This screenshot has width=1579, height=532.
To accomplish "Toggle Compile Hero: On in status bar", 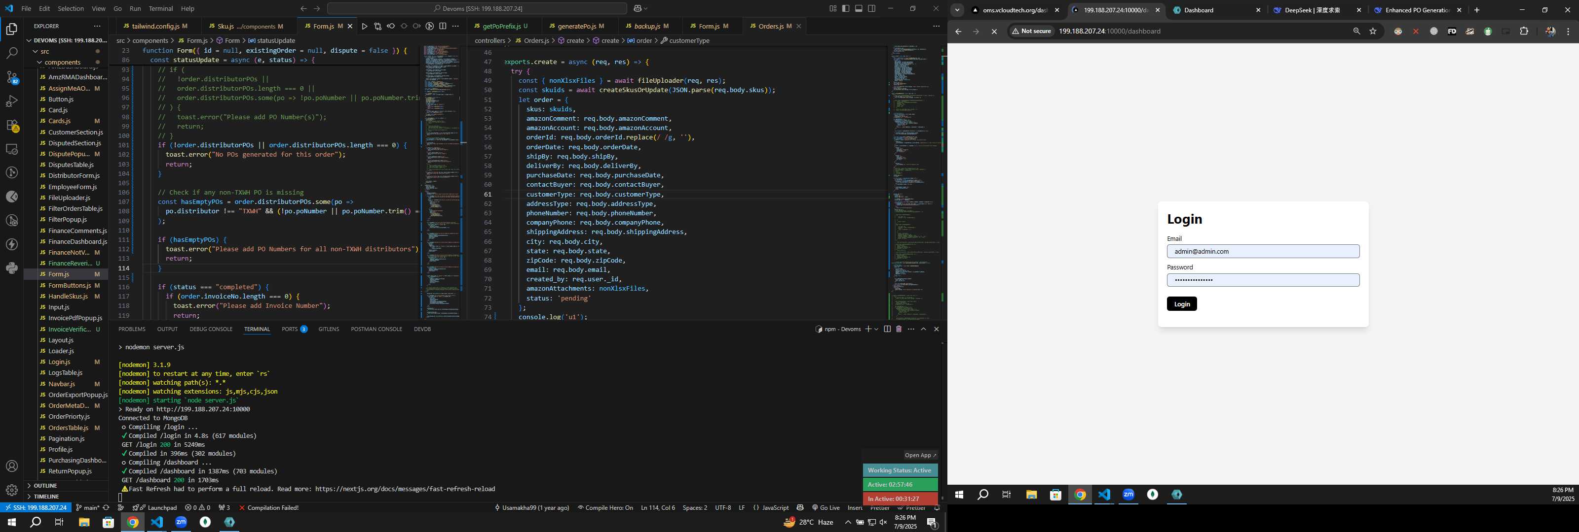I will [x=605, y=507].
